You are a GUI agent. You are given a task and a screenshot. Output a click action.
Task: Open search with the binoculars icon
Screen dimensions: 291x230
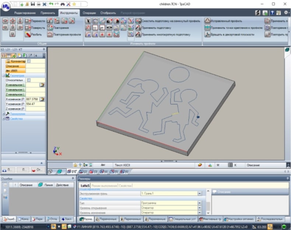pyautogui.click(x=63, y=4)
